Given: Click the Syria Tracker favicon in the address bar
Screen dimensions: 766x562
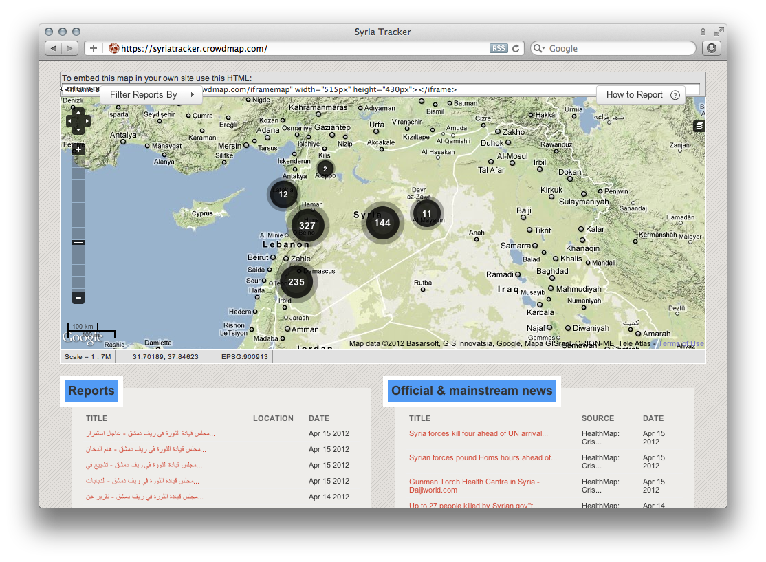Looking at the screenshot, I should 114,48.
